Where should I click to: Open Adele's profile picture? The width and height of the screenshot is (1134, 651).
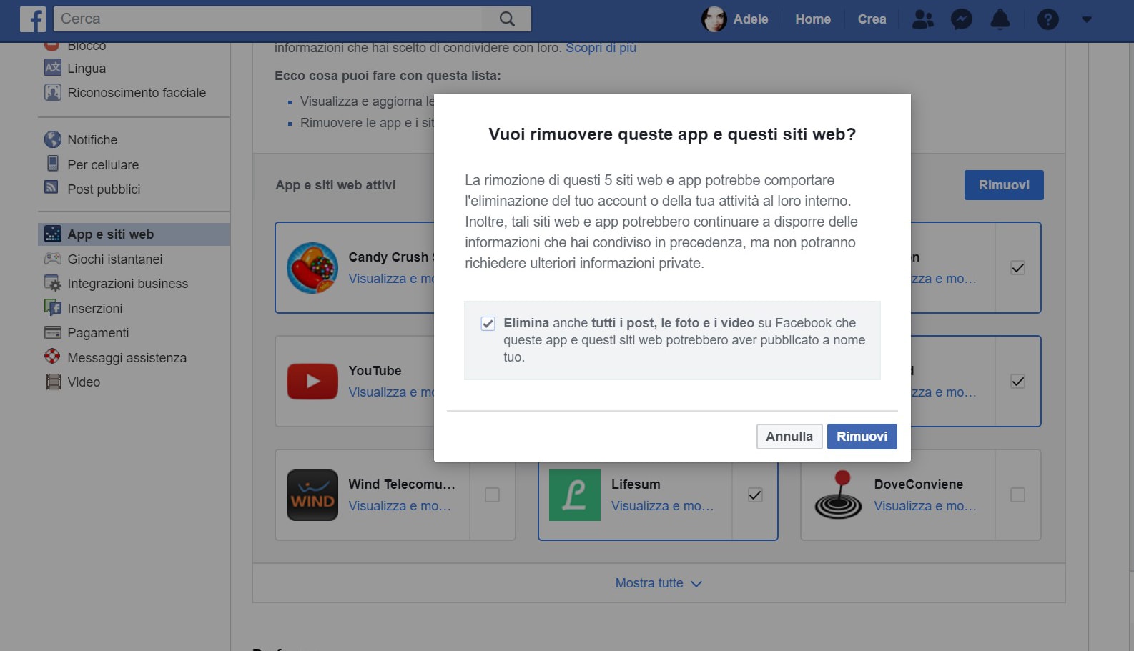[714, 19]
